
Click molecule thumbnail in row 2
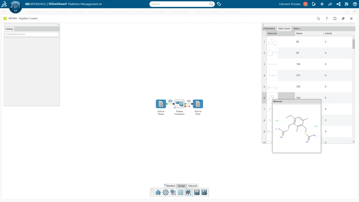point(272,53)
